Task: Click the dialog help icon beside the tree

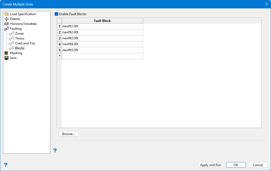Action: click(x=5, y=165)
